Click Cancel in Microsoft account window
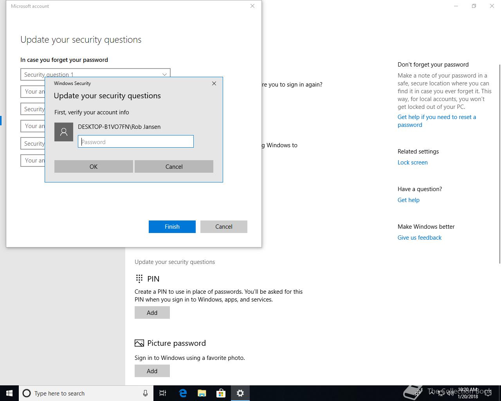Screen dimensions: 501x401 (224, 227)
